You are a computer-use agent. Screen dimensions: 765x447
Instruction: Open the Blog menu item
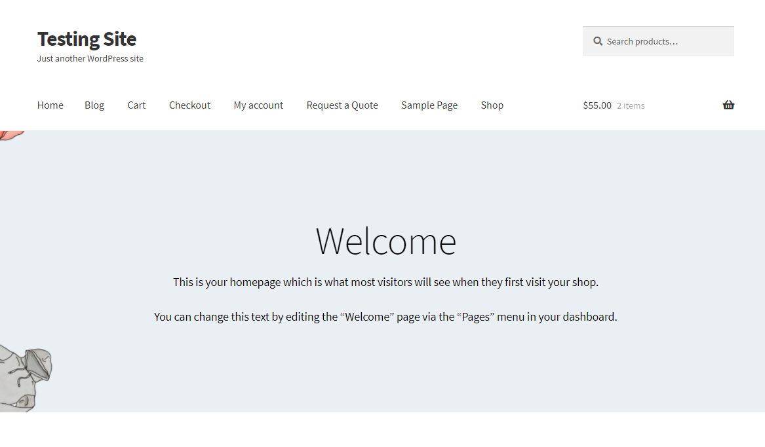coord(94,105)
